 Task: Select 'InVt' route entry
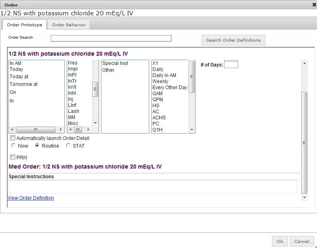(72, 87)
